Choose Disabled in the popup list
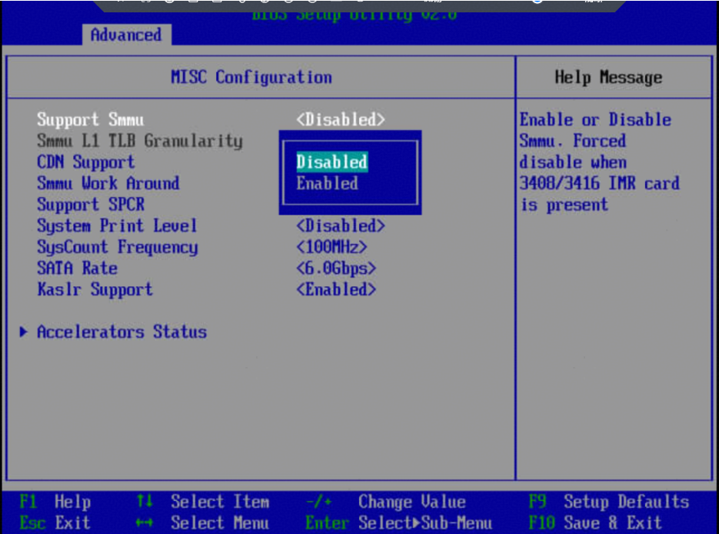This screenshot has height=534, width=719. [331, 162]
